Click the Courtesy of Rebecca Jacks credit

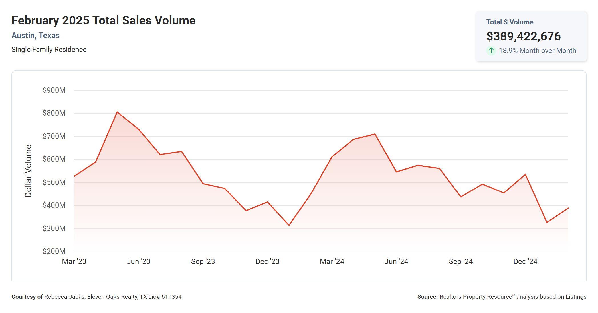click(96, 297)
